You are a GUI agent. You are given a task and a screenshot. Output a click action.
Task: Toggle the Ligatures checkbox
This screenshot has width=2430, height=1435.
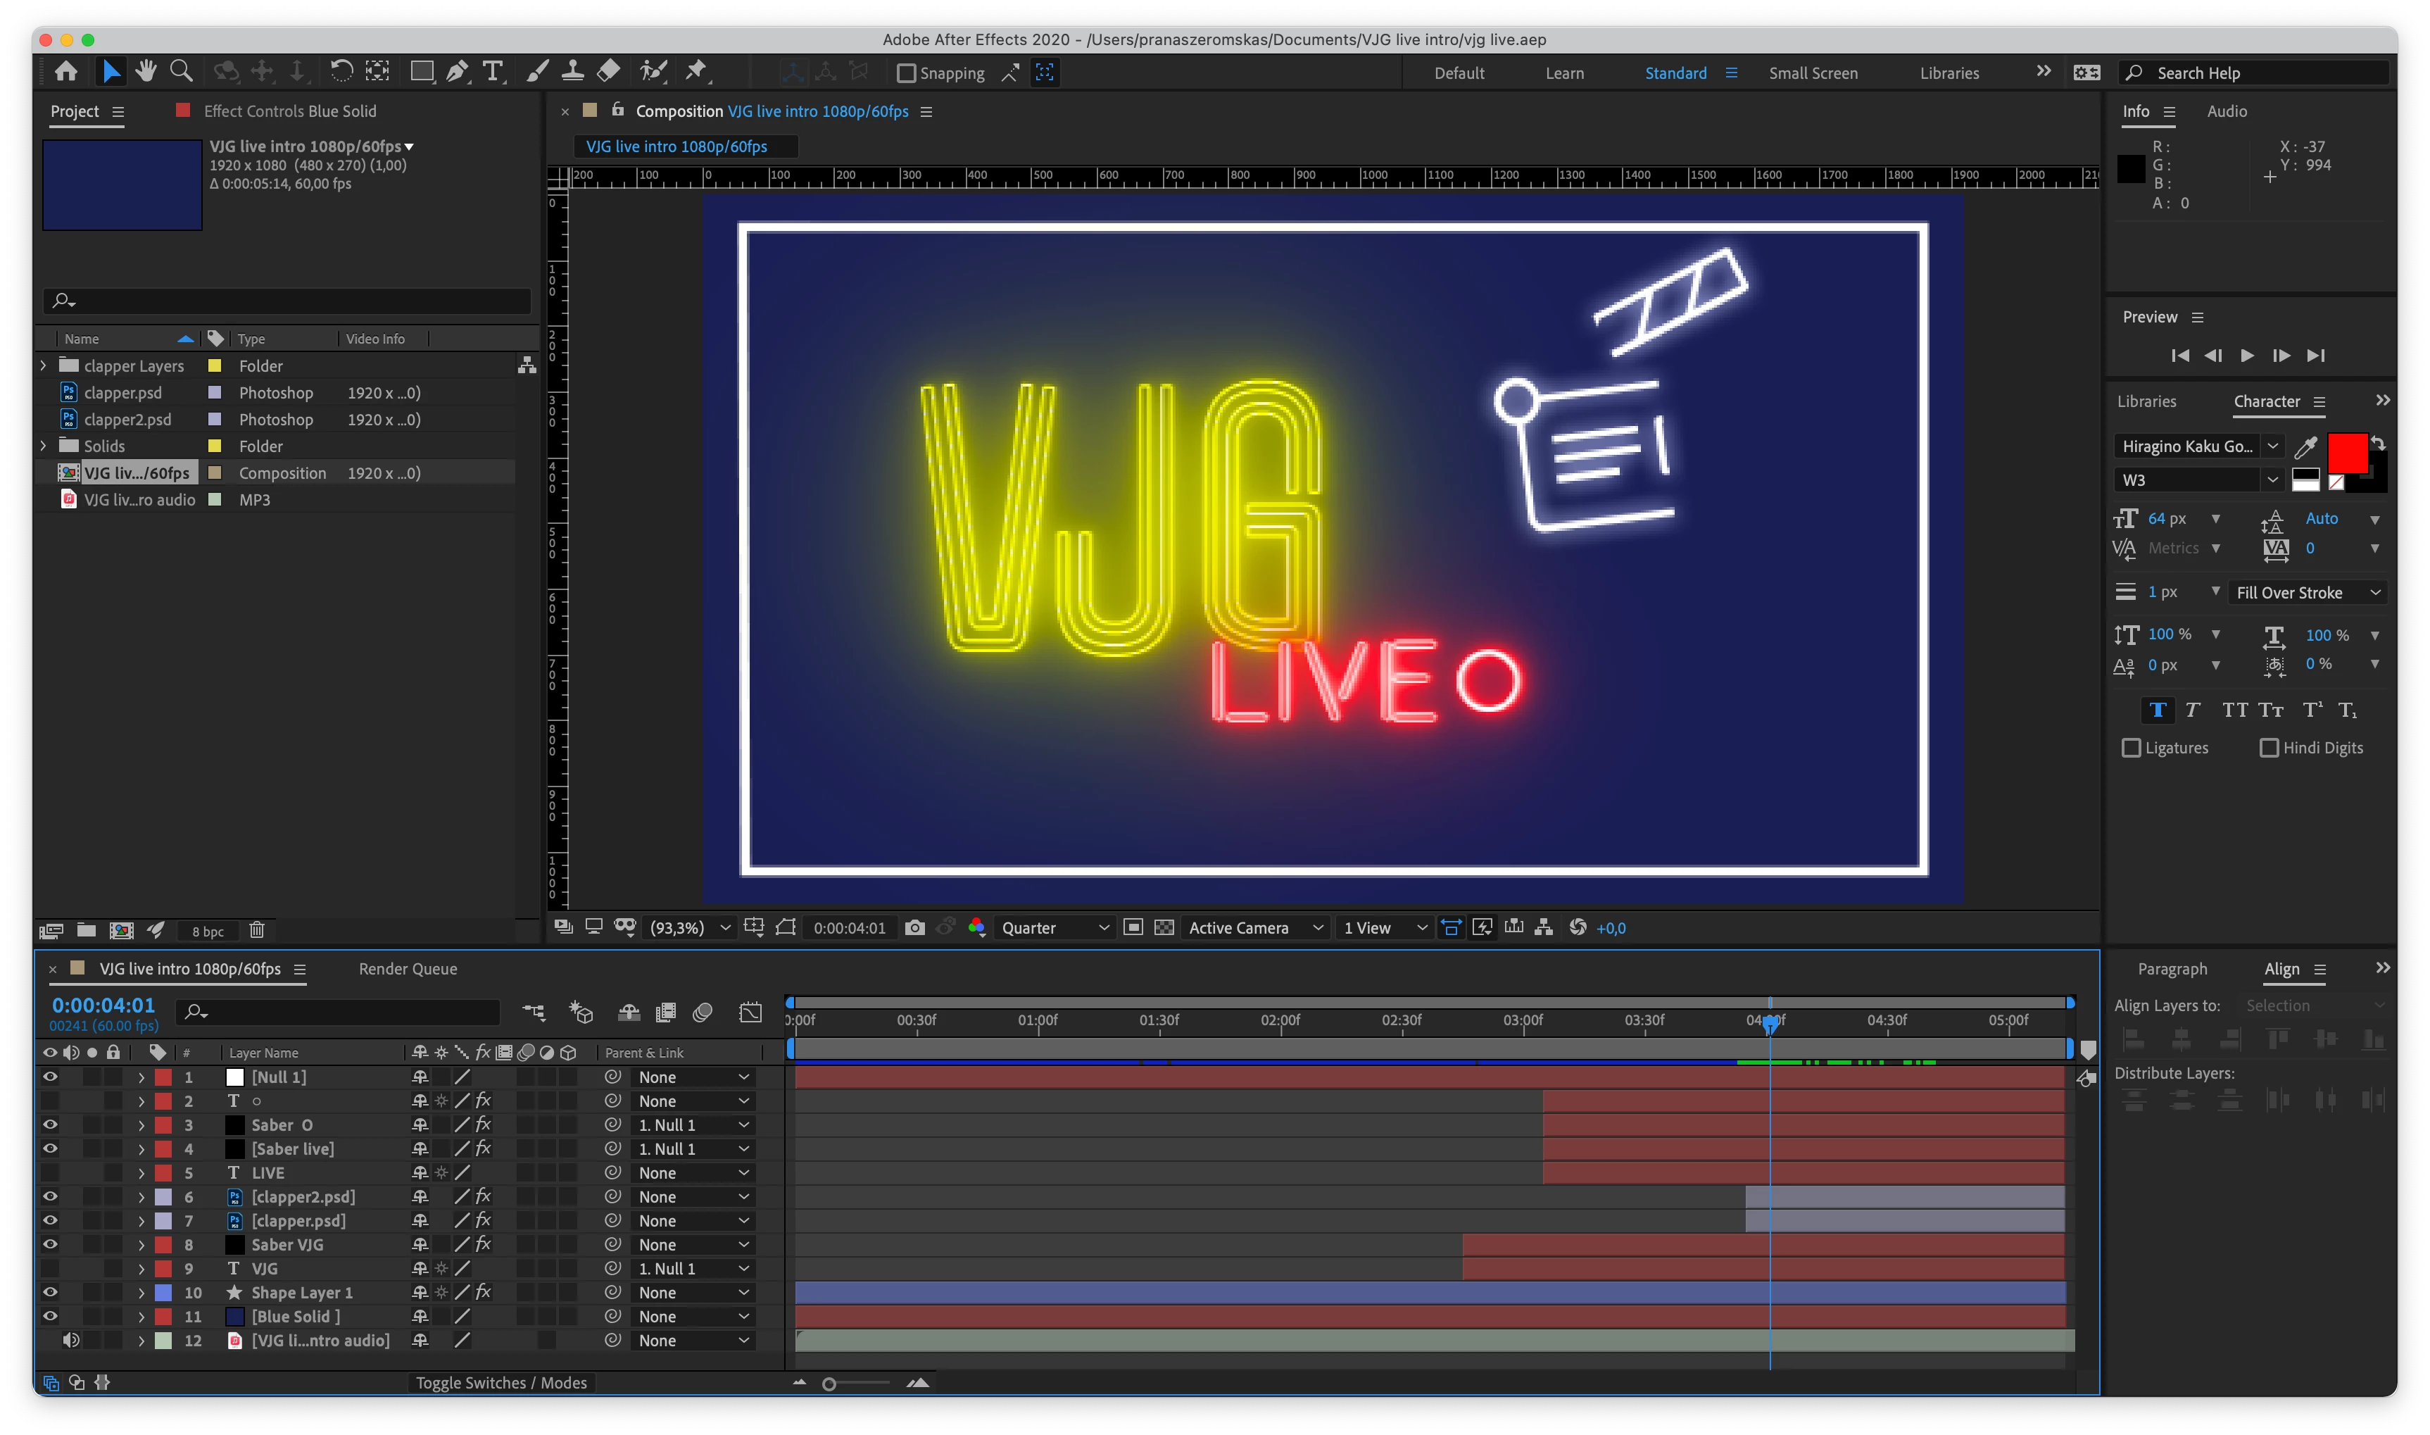tap(2130, 748)
